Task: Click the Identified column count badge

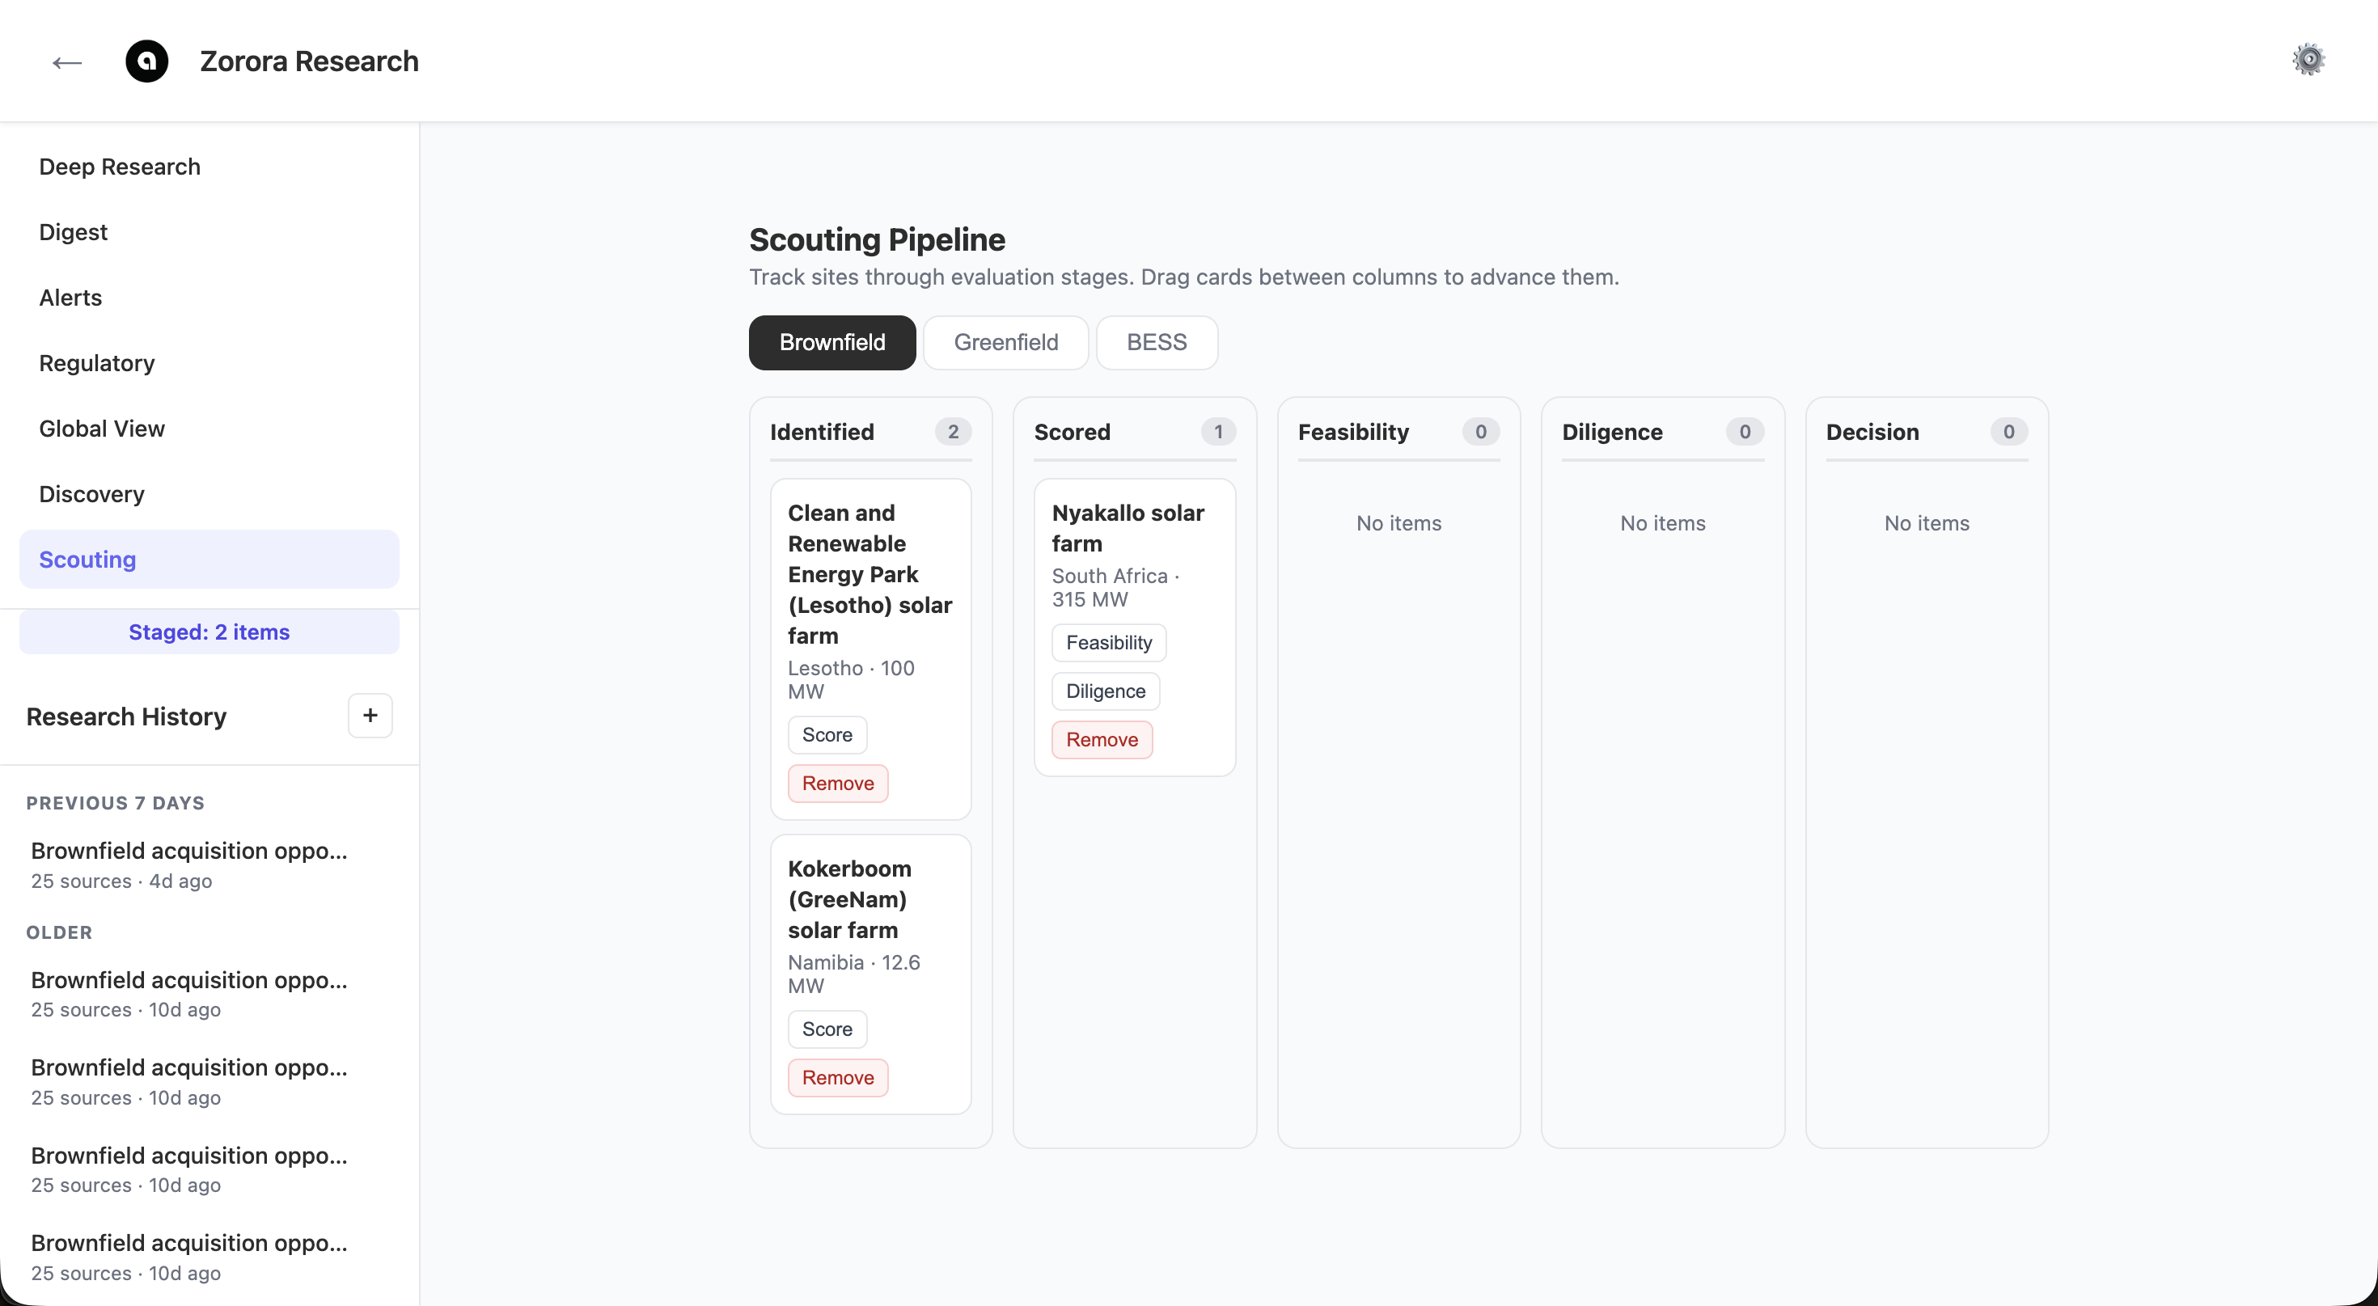Action: [953, 432]
